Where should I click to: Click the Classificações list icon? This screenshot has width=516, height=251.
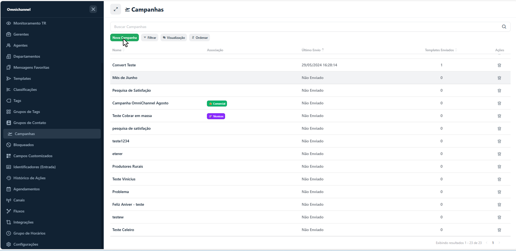point(9,90)
